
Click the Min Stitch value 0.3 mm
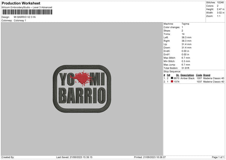pos(186,61)
